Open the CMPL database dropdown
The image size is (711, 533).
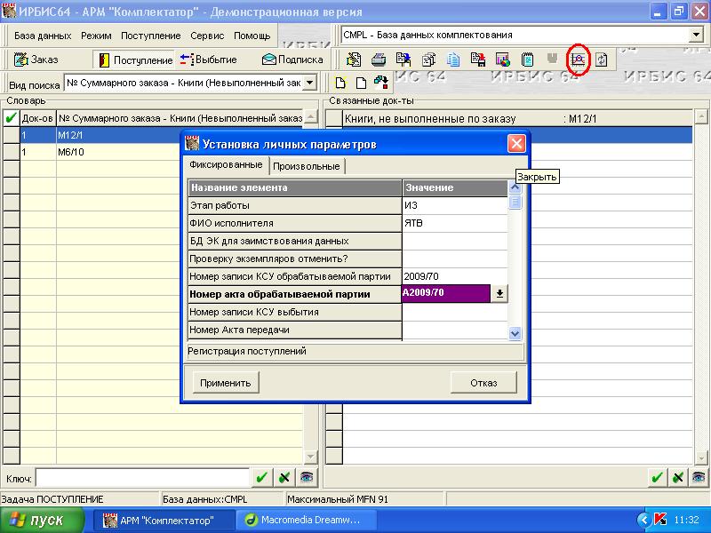696,35
